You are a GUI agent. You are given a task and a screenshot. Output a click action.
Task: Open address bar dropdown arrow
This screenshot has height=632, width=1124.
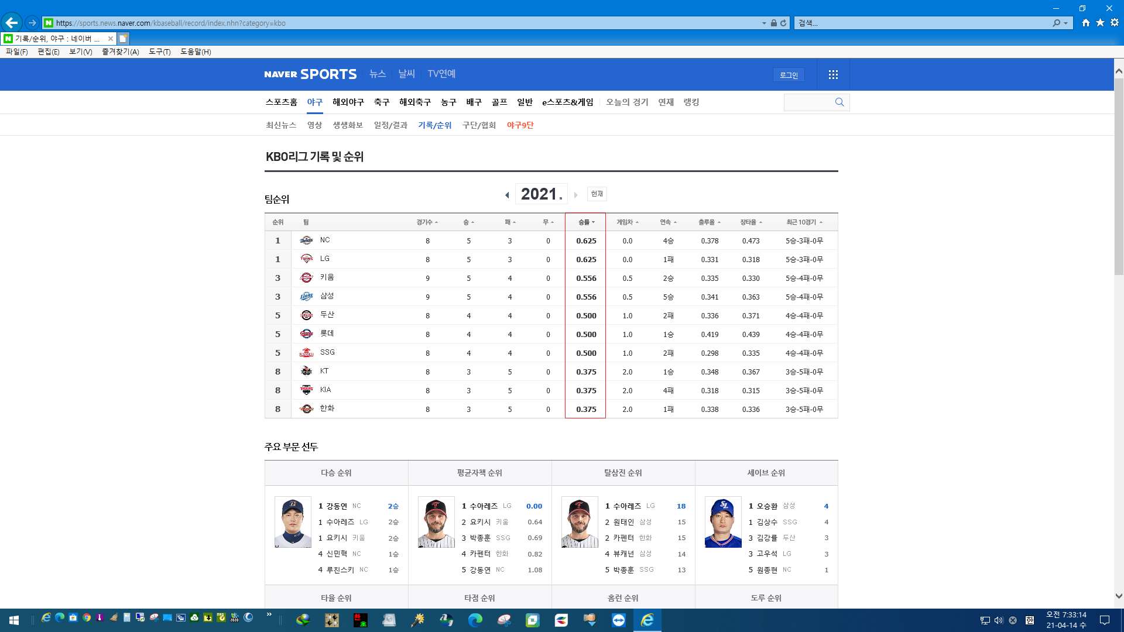click(764, 23)
